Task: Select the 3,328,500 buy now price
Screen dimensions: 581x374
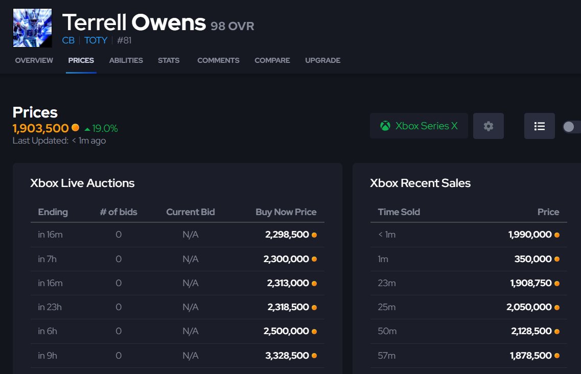Action: (287, 356)
